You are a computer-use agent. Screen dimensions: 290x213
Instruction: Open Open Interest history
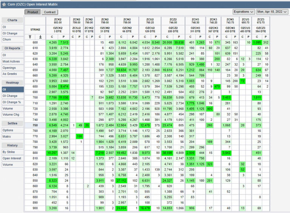click(x=13, y=158)
